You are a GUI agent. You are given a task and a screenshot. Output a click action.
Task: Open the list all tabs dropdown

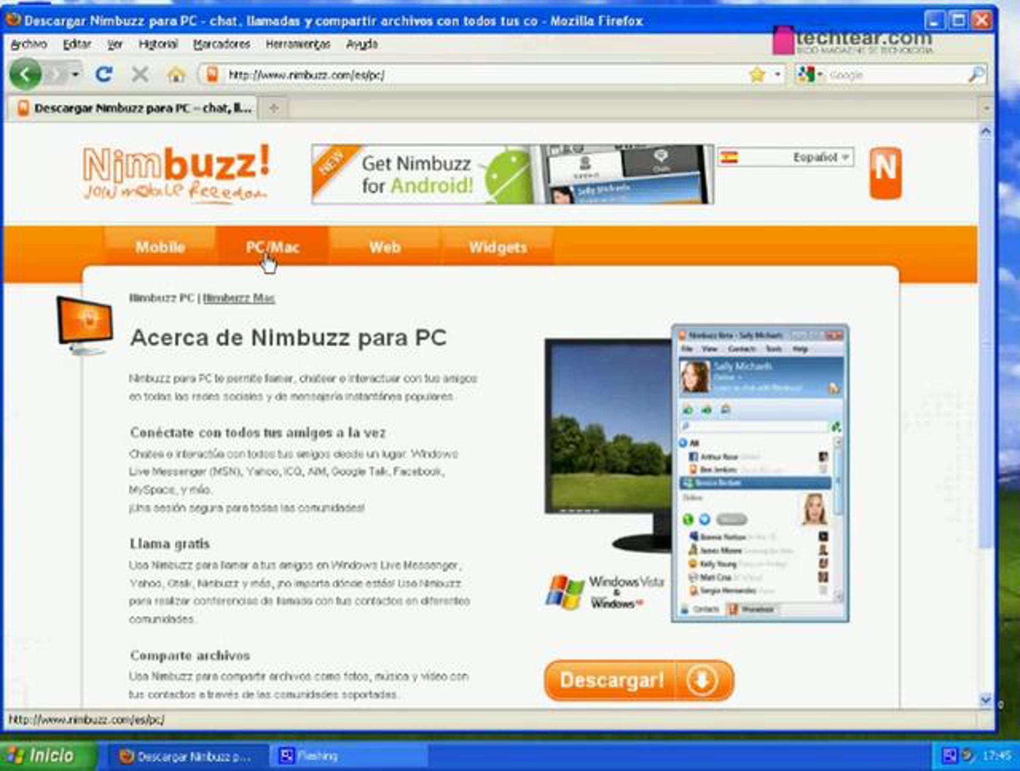pyautogui.click(x=986, y=109)
